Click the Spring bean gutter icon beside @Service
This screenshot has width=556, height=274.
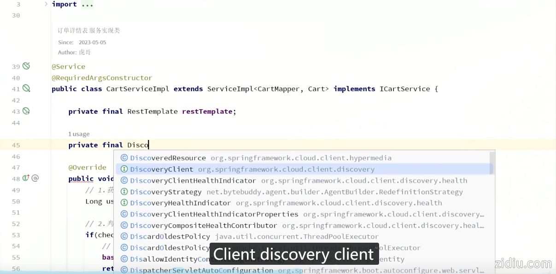(x=26, y=66)
